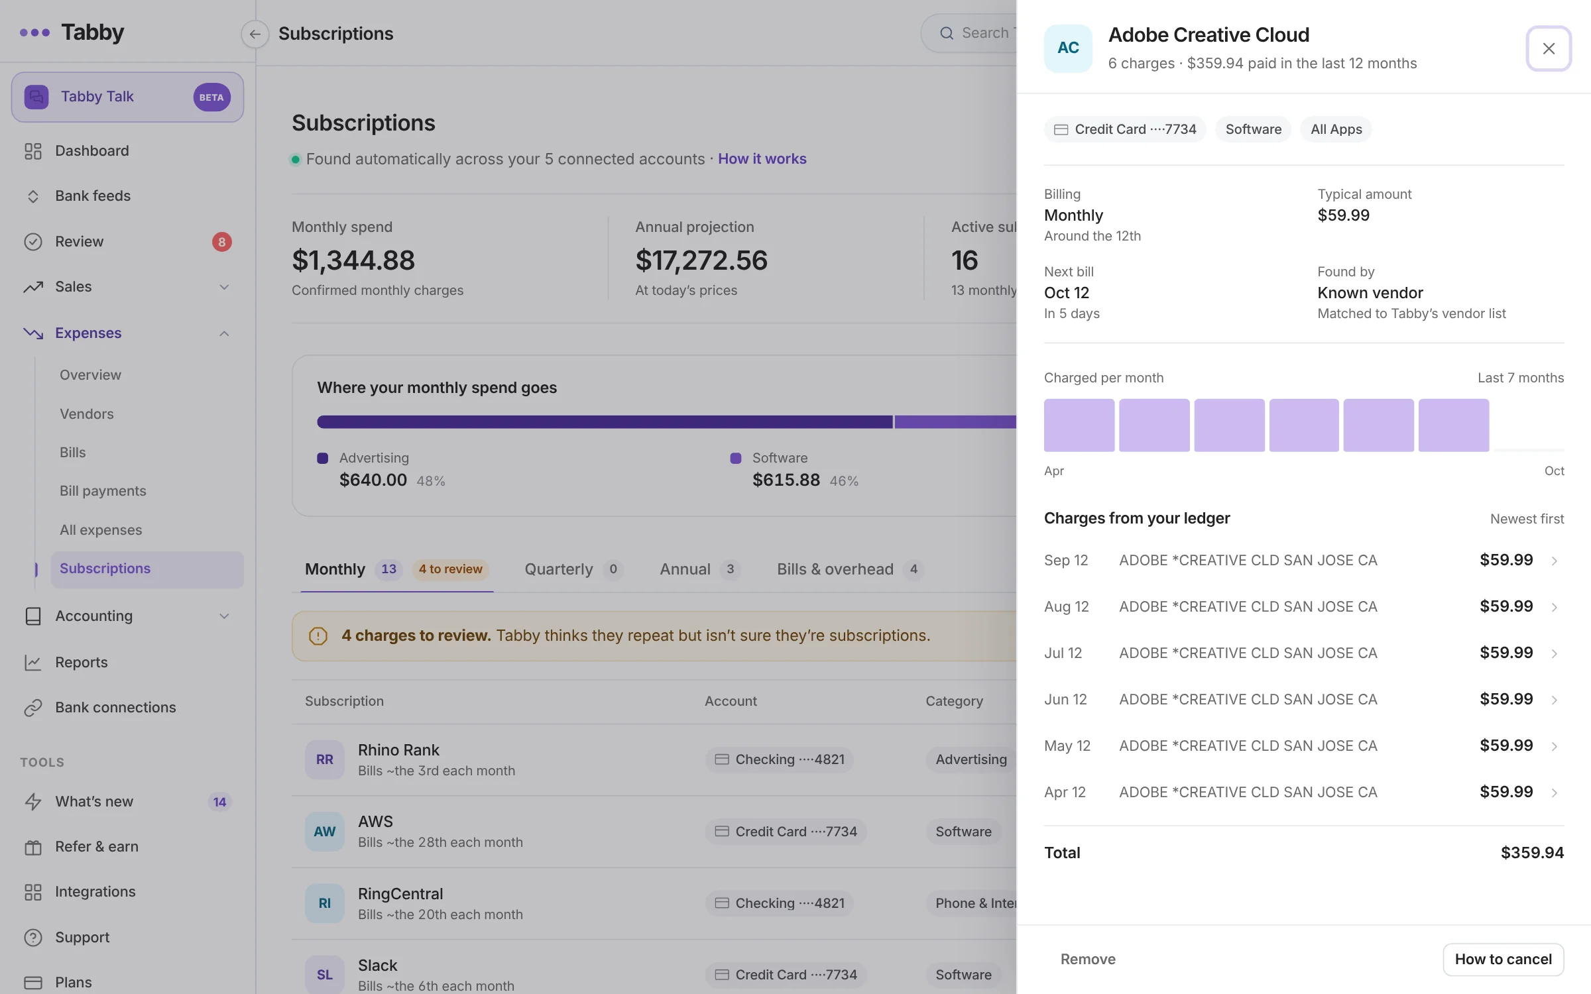Image resolution: width=1591 pixels, height=994 pixels.
Task: Click the back arrow beside Subscriptions title
Action: [255, 34]
